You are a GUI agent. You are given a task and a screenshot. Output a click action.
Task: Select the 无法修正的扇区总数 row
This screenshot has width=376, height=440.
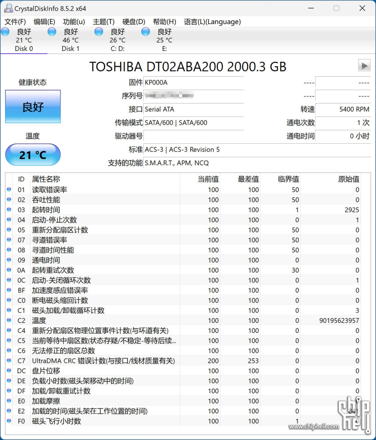(x=183, y=351)
